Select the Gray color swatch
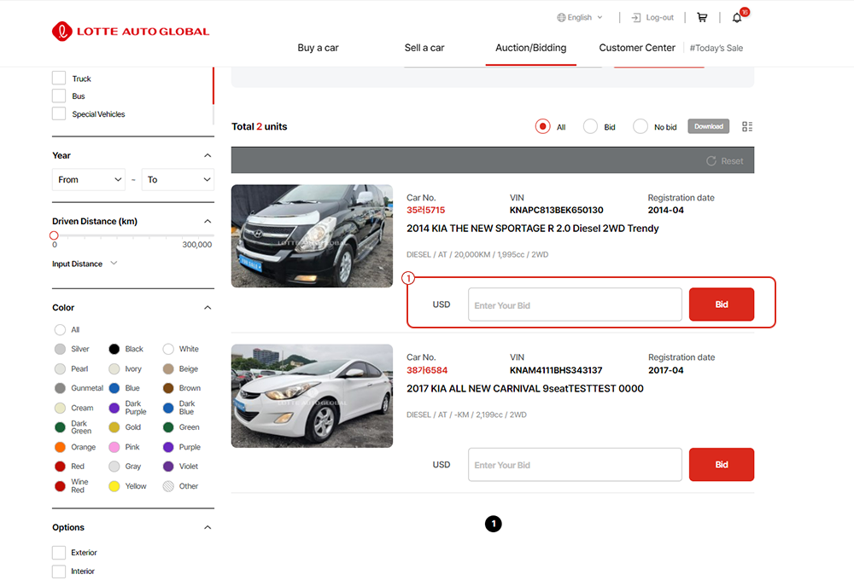This screenshot has width=854, height=580. coord(114,467)
